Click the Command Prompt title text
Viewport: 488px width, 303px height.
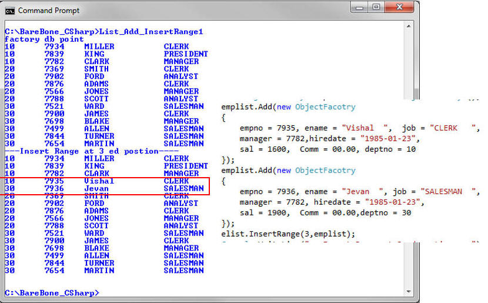tap(49, 11)
